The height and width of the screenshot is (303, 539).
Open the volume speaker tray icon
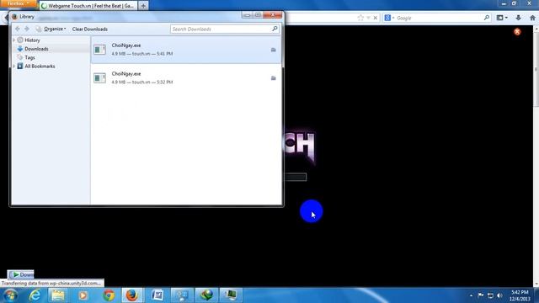[499, 295]
